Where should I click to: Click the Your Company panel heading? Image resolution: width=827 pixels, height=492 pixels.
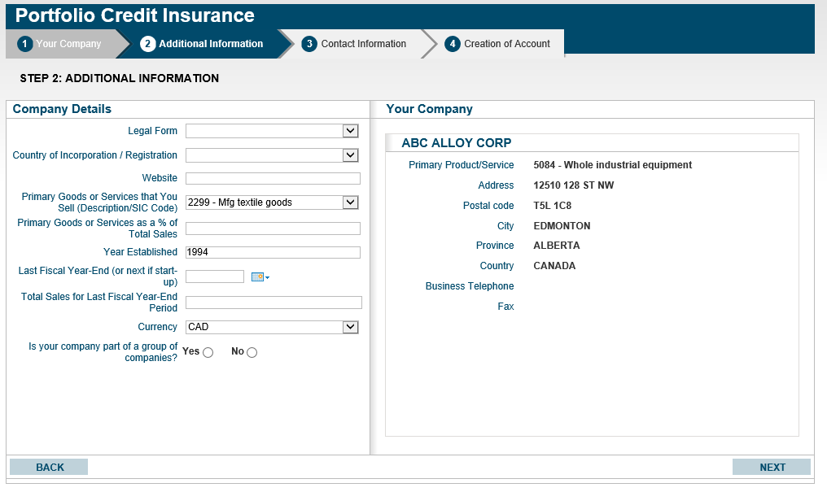(x=429, y=109)
